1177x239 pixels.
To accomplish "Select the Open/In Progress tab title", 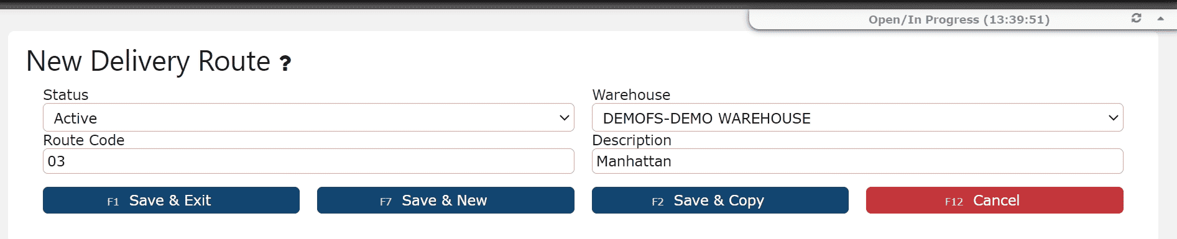I will coord(959,19).
